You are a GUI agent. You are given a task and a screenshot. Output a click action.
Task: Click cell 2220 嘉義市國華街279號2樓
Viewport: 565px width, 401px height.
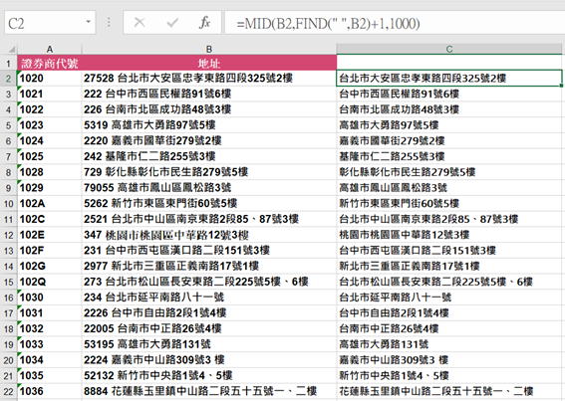(x=209, y=140)
